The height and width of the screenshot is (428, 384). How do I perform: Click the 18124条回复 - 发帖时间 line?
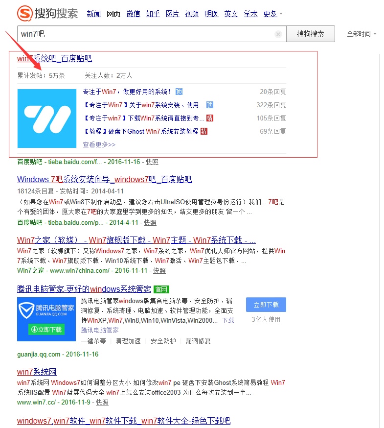[70, 191]
